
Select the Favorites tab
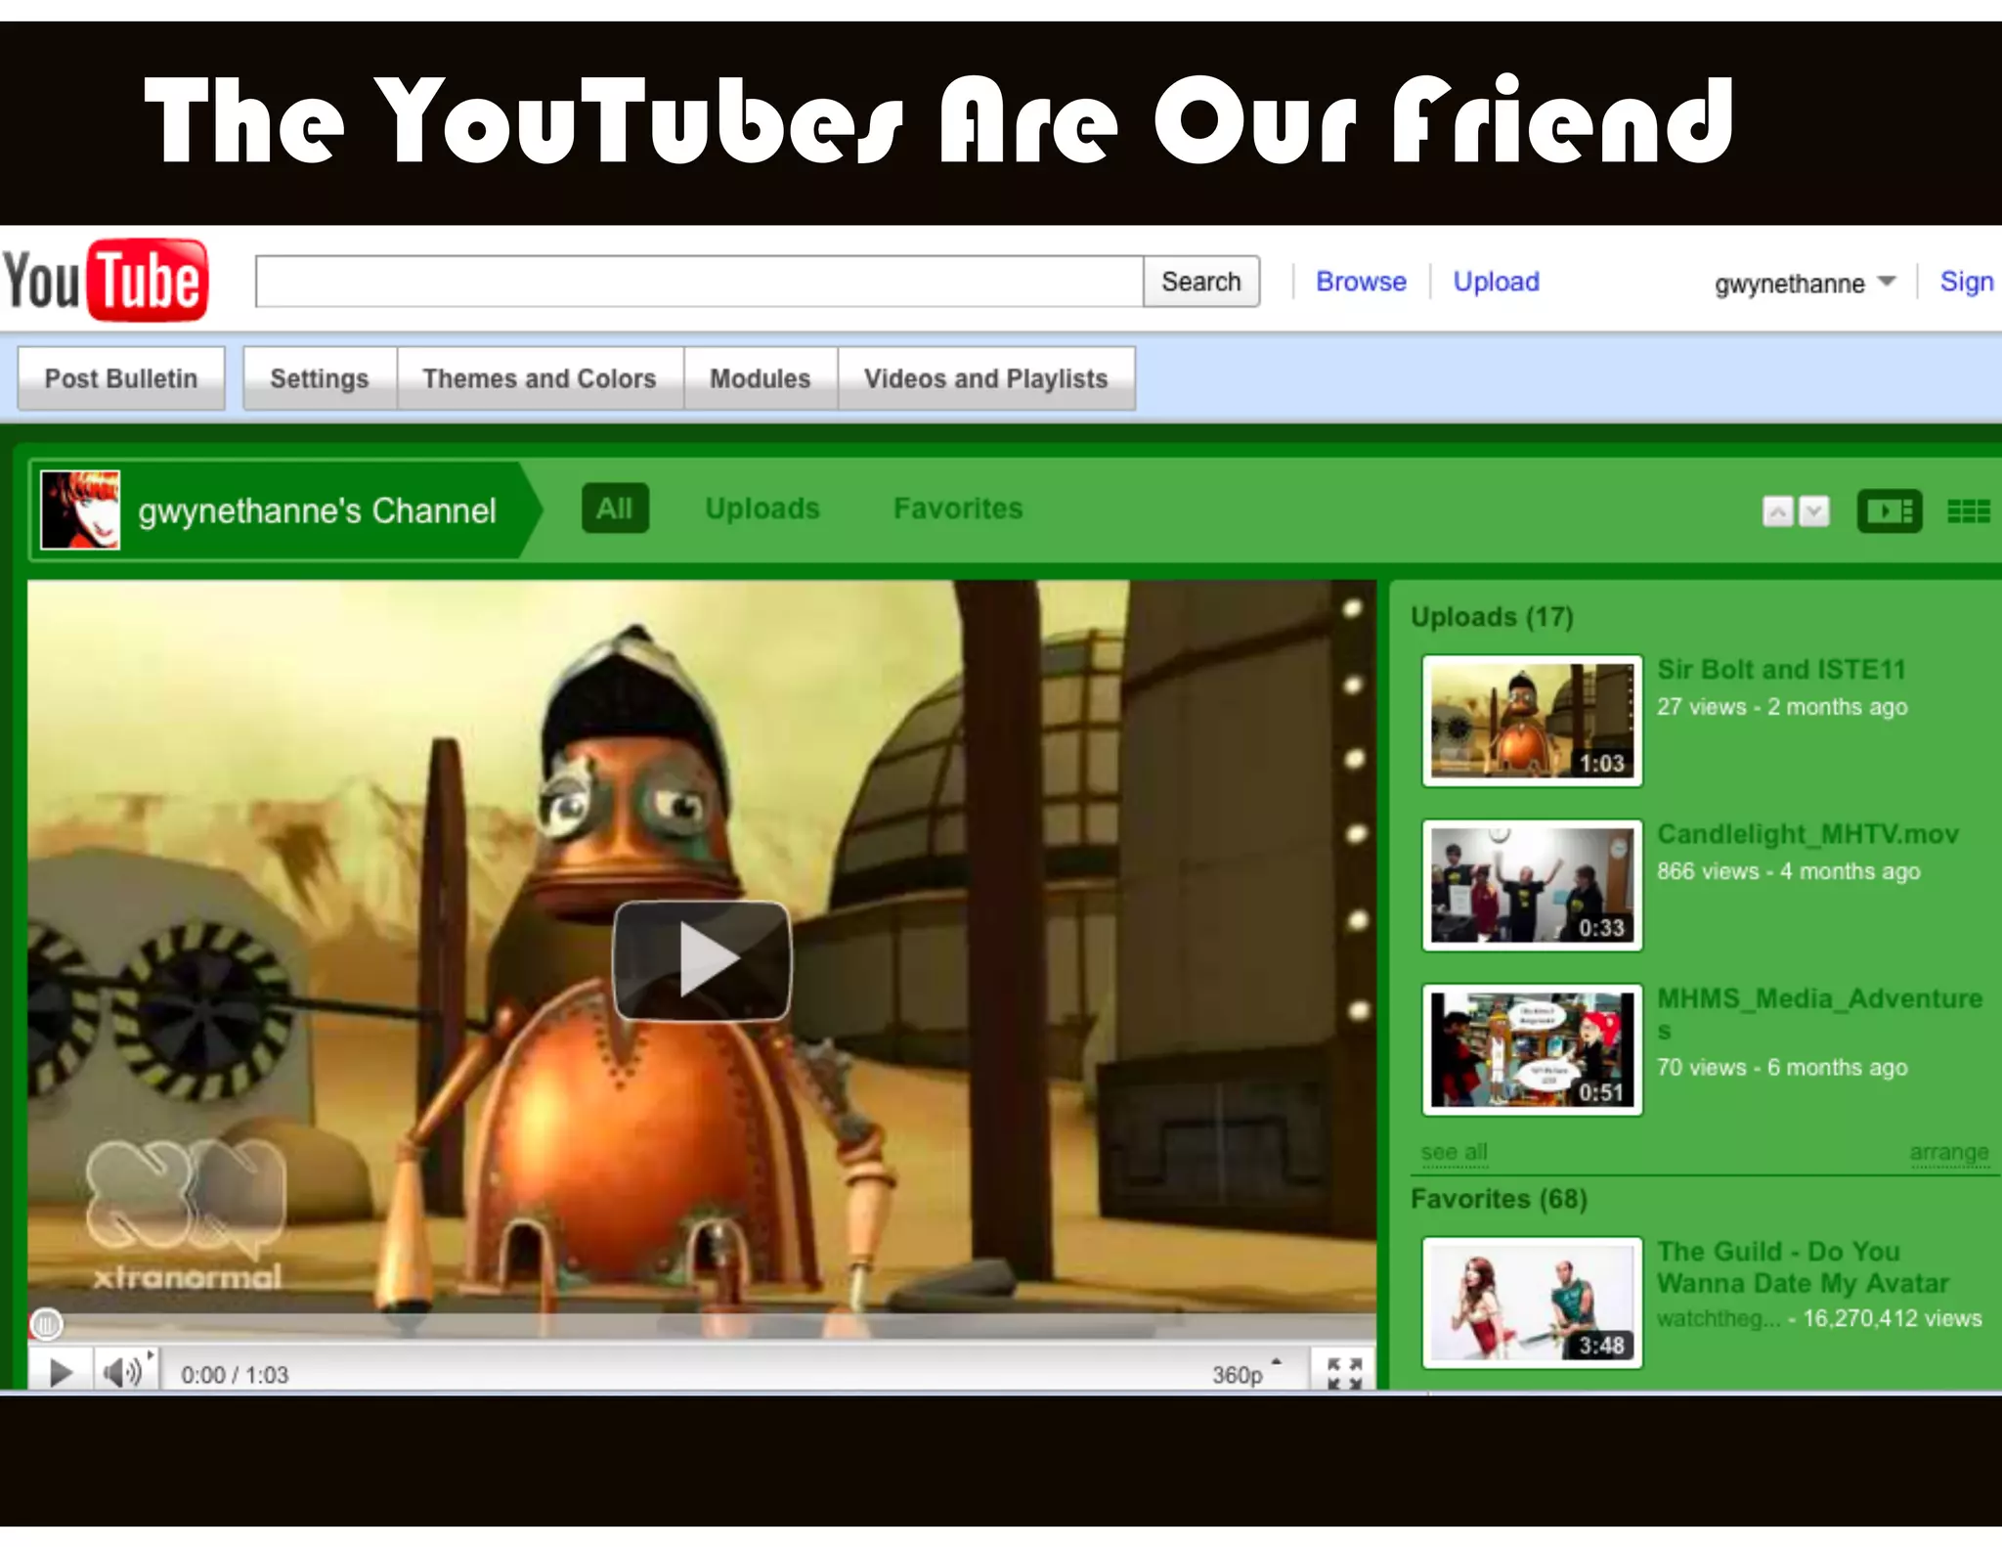click(x=958, y=508)
